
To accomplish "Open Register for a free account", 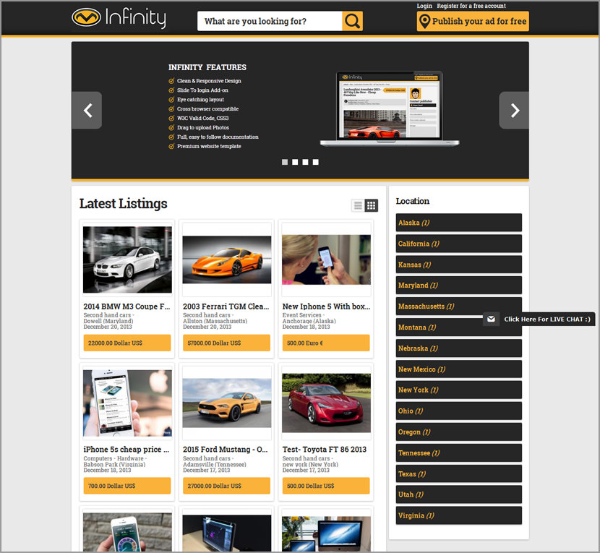I will [x=471, y=6].
